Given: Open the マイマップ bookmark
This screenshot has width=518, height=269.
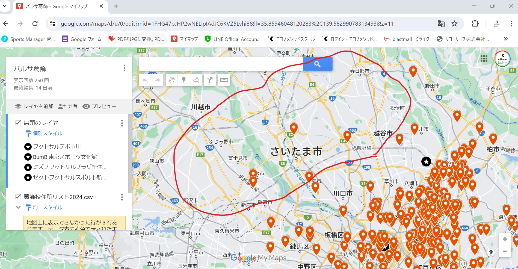Looking at the screenshot, I should coord(184,39).
